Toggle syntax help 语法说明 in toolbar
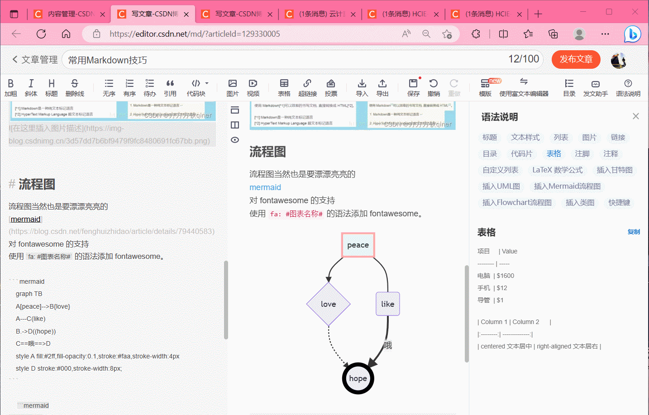 (x=628, y=88)
